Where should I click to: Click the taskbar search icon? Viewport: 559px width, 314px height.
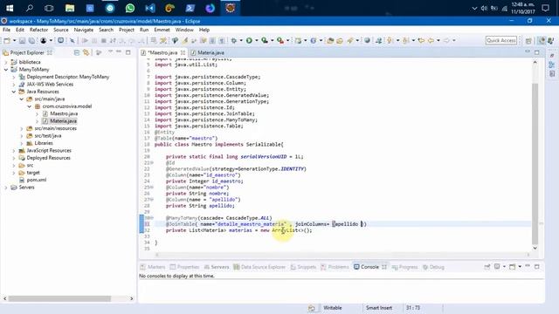30,8
